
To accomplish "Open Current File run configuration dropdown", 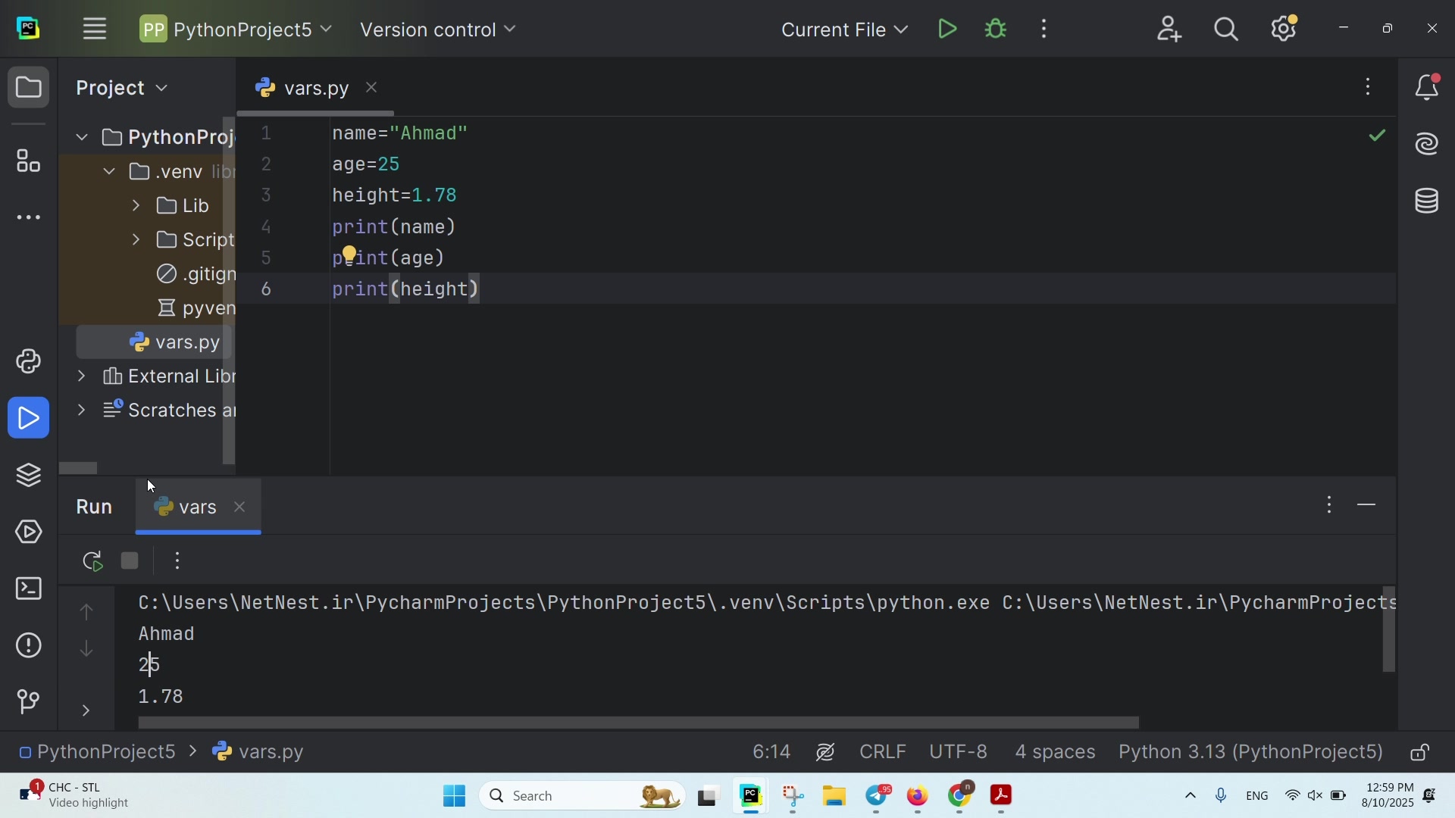I will pos(845,30).
